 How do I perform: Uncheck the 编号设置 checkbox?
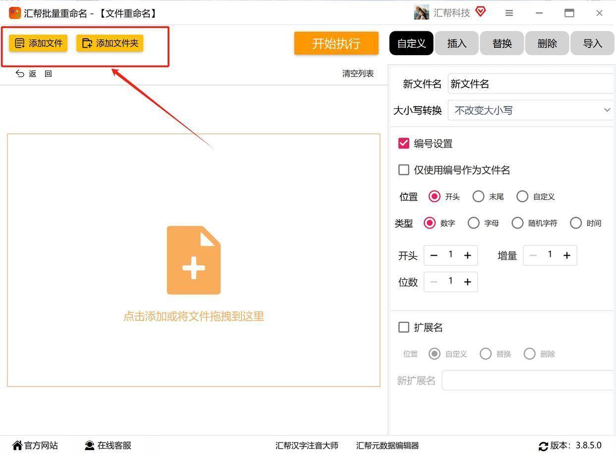pos(404,144)
